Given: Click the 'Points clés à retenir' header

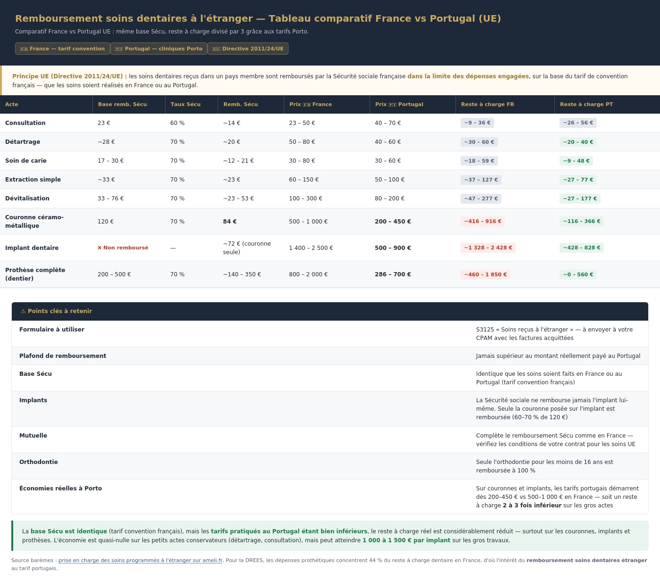Looking at the screenshot, I should click(330, 311).
